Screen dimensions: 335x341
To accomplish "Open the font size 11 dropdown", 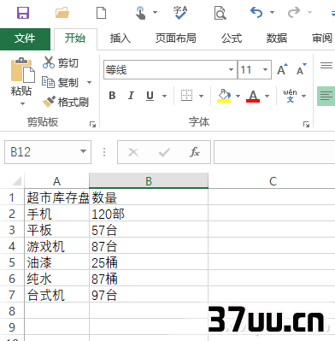I will point(265,69).
